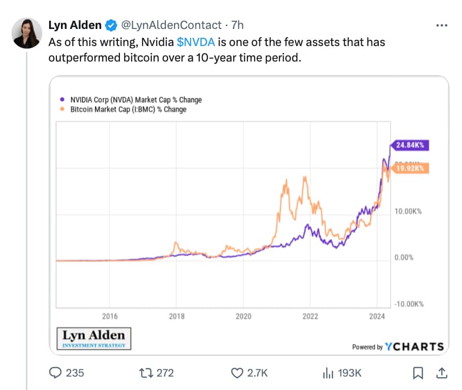Open tweet analytics views icon
Screen dimensions: 462x390
click(x=328, y=372)
